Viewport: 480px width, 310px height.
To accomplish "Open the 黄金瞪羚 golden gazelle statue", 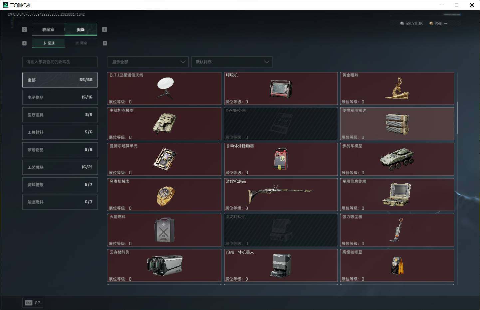I will pos(397,88).
